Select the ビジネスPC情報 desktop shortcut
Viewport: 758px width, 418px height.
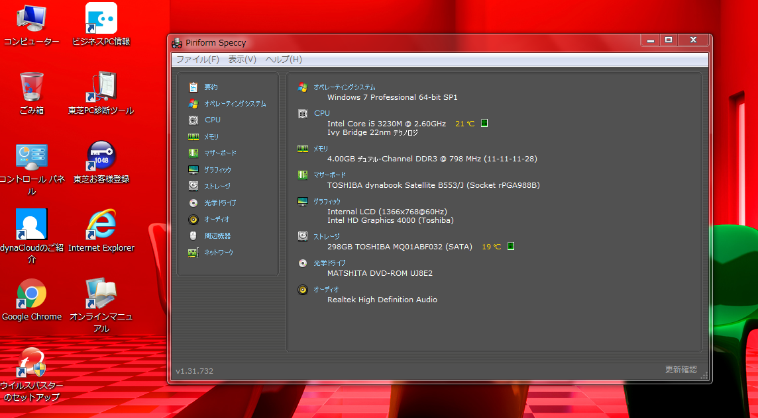coord(101,24)
